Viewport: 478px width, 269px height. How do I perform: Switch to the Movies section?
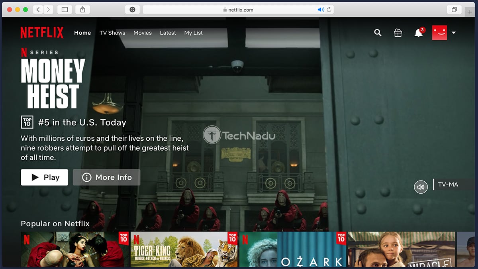pos(143,33)
